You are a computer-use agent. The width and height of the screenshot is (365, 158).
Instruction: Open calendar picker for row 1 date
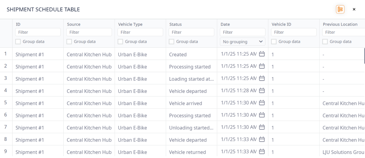point(262,54)
